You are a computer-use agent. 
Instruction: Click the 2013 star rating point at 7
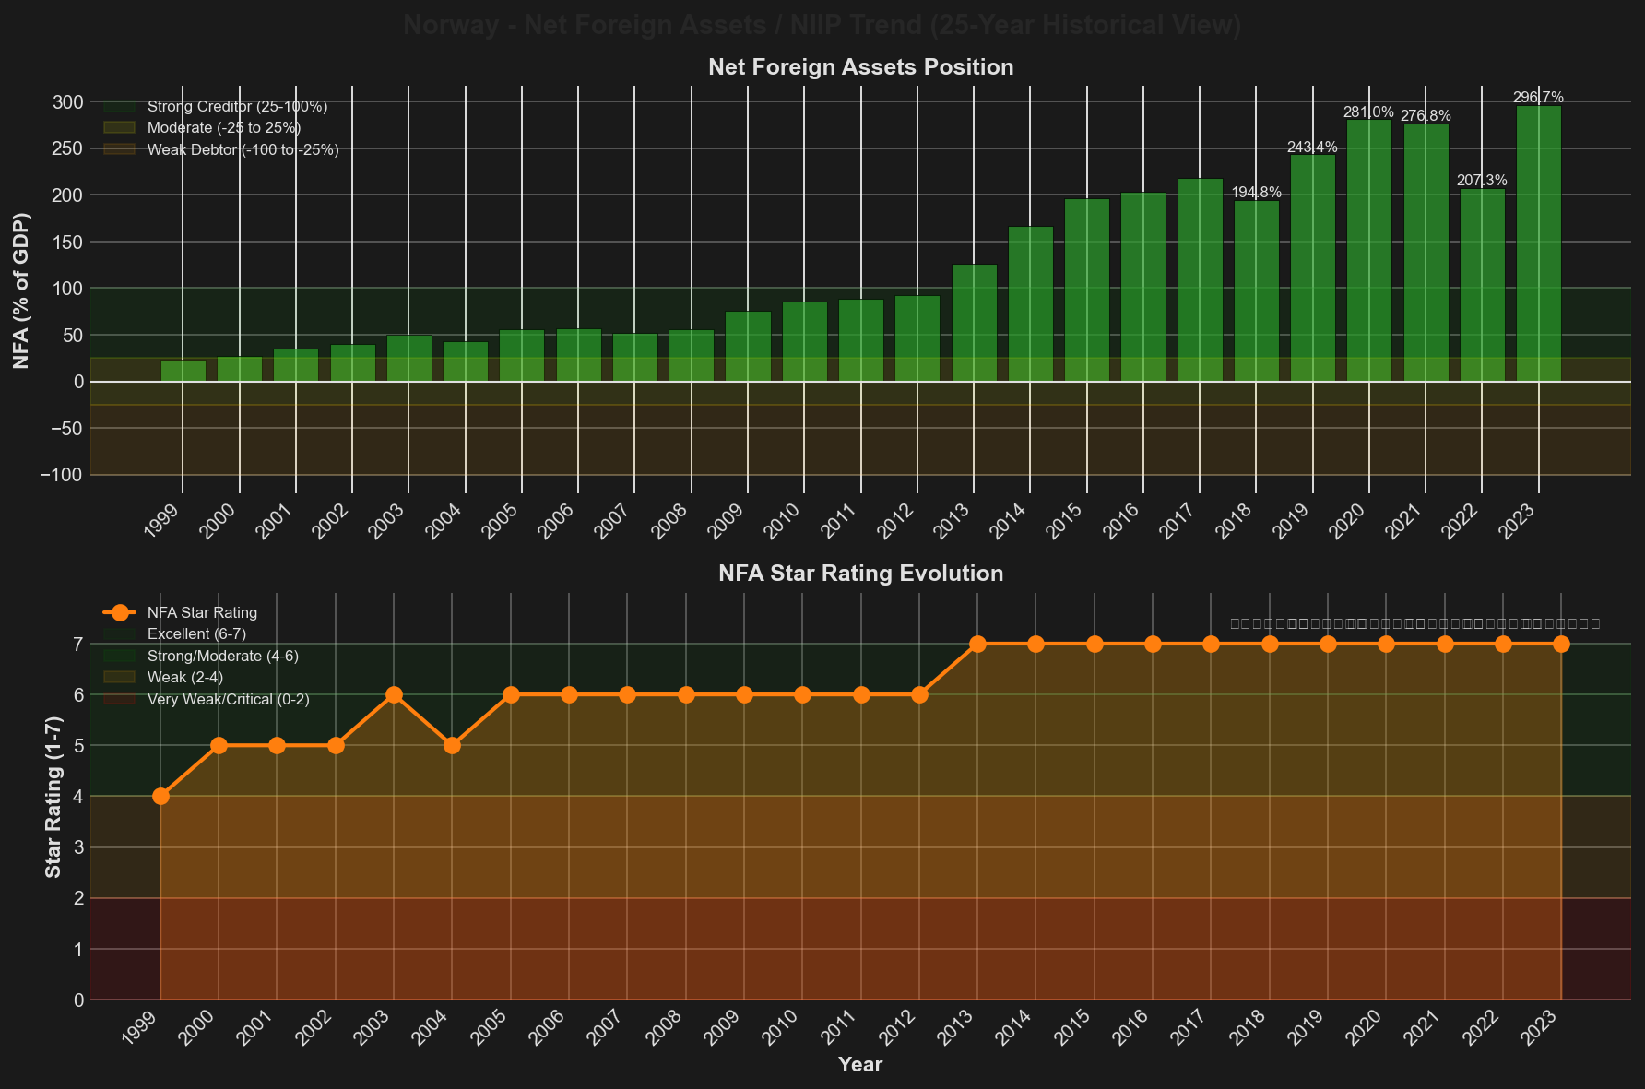977,644
